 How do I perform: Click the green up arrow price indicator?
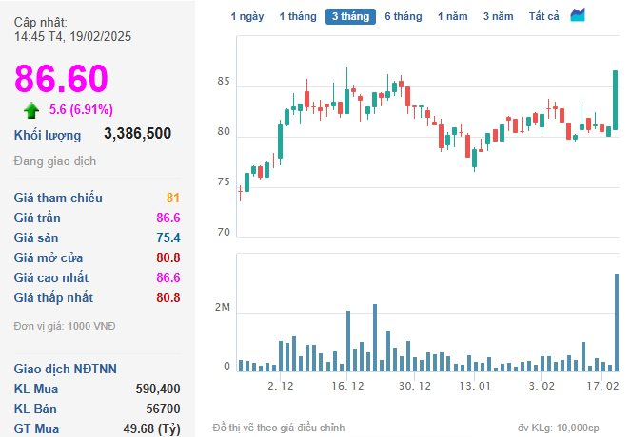coord(31,110)
